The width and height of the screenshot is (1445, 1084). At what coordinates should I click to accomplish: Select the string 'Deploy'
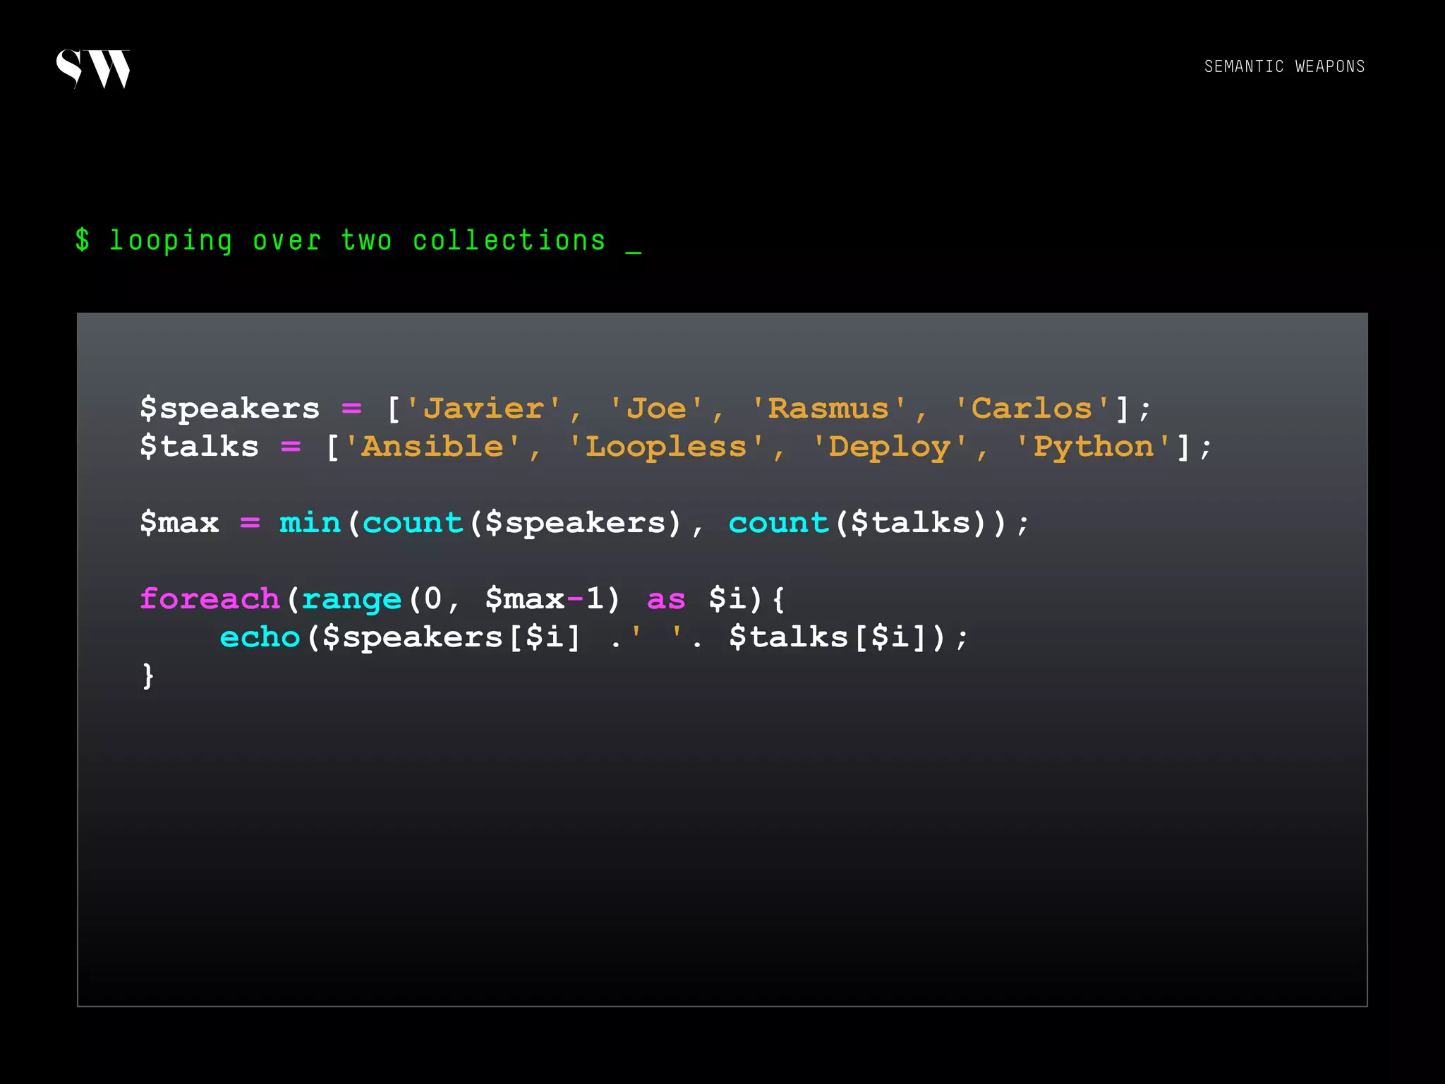point(889,447)
